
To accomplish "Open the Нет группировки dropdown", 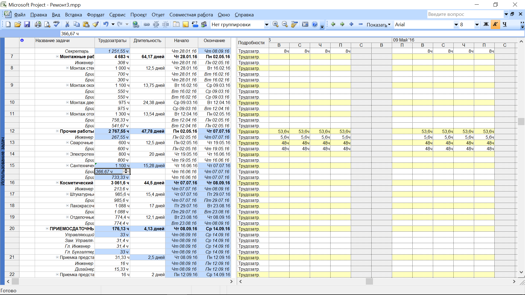I will 266,25.
